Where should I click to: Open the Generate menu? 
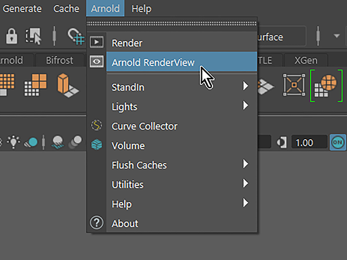(x=22, y=9)
